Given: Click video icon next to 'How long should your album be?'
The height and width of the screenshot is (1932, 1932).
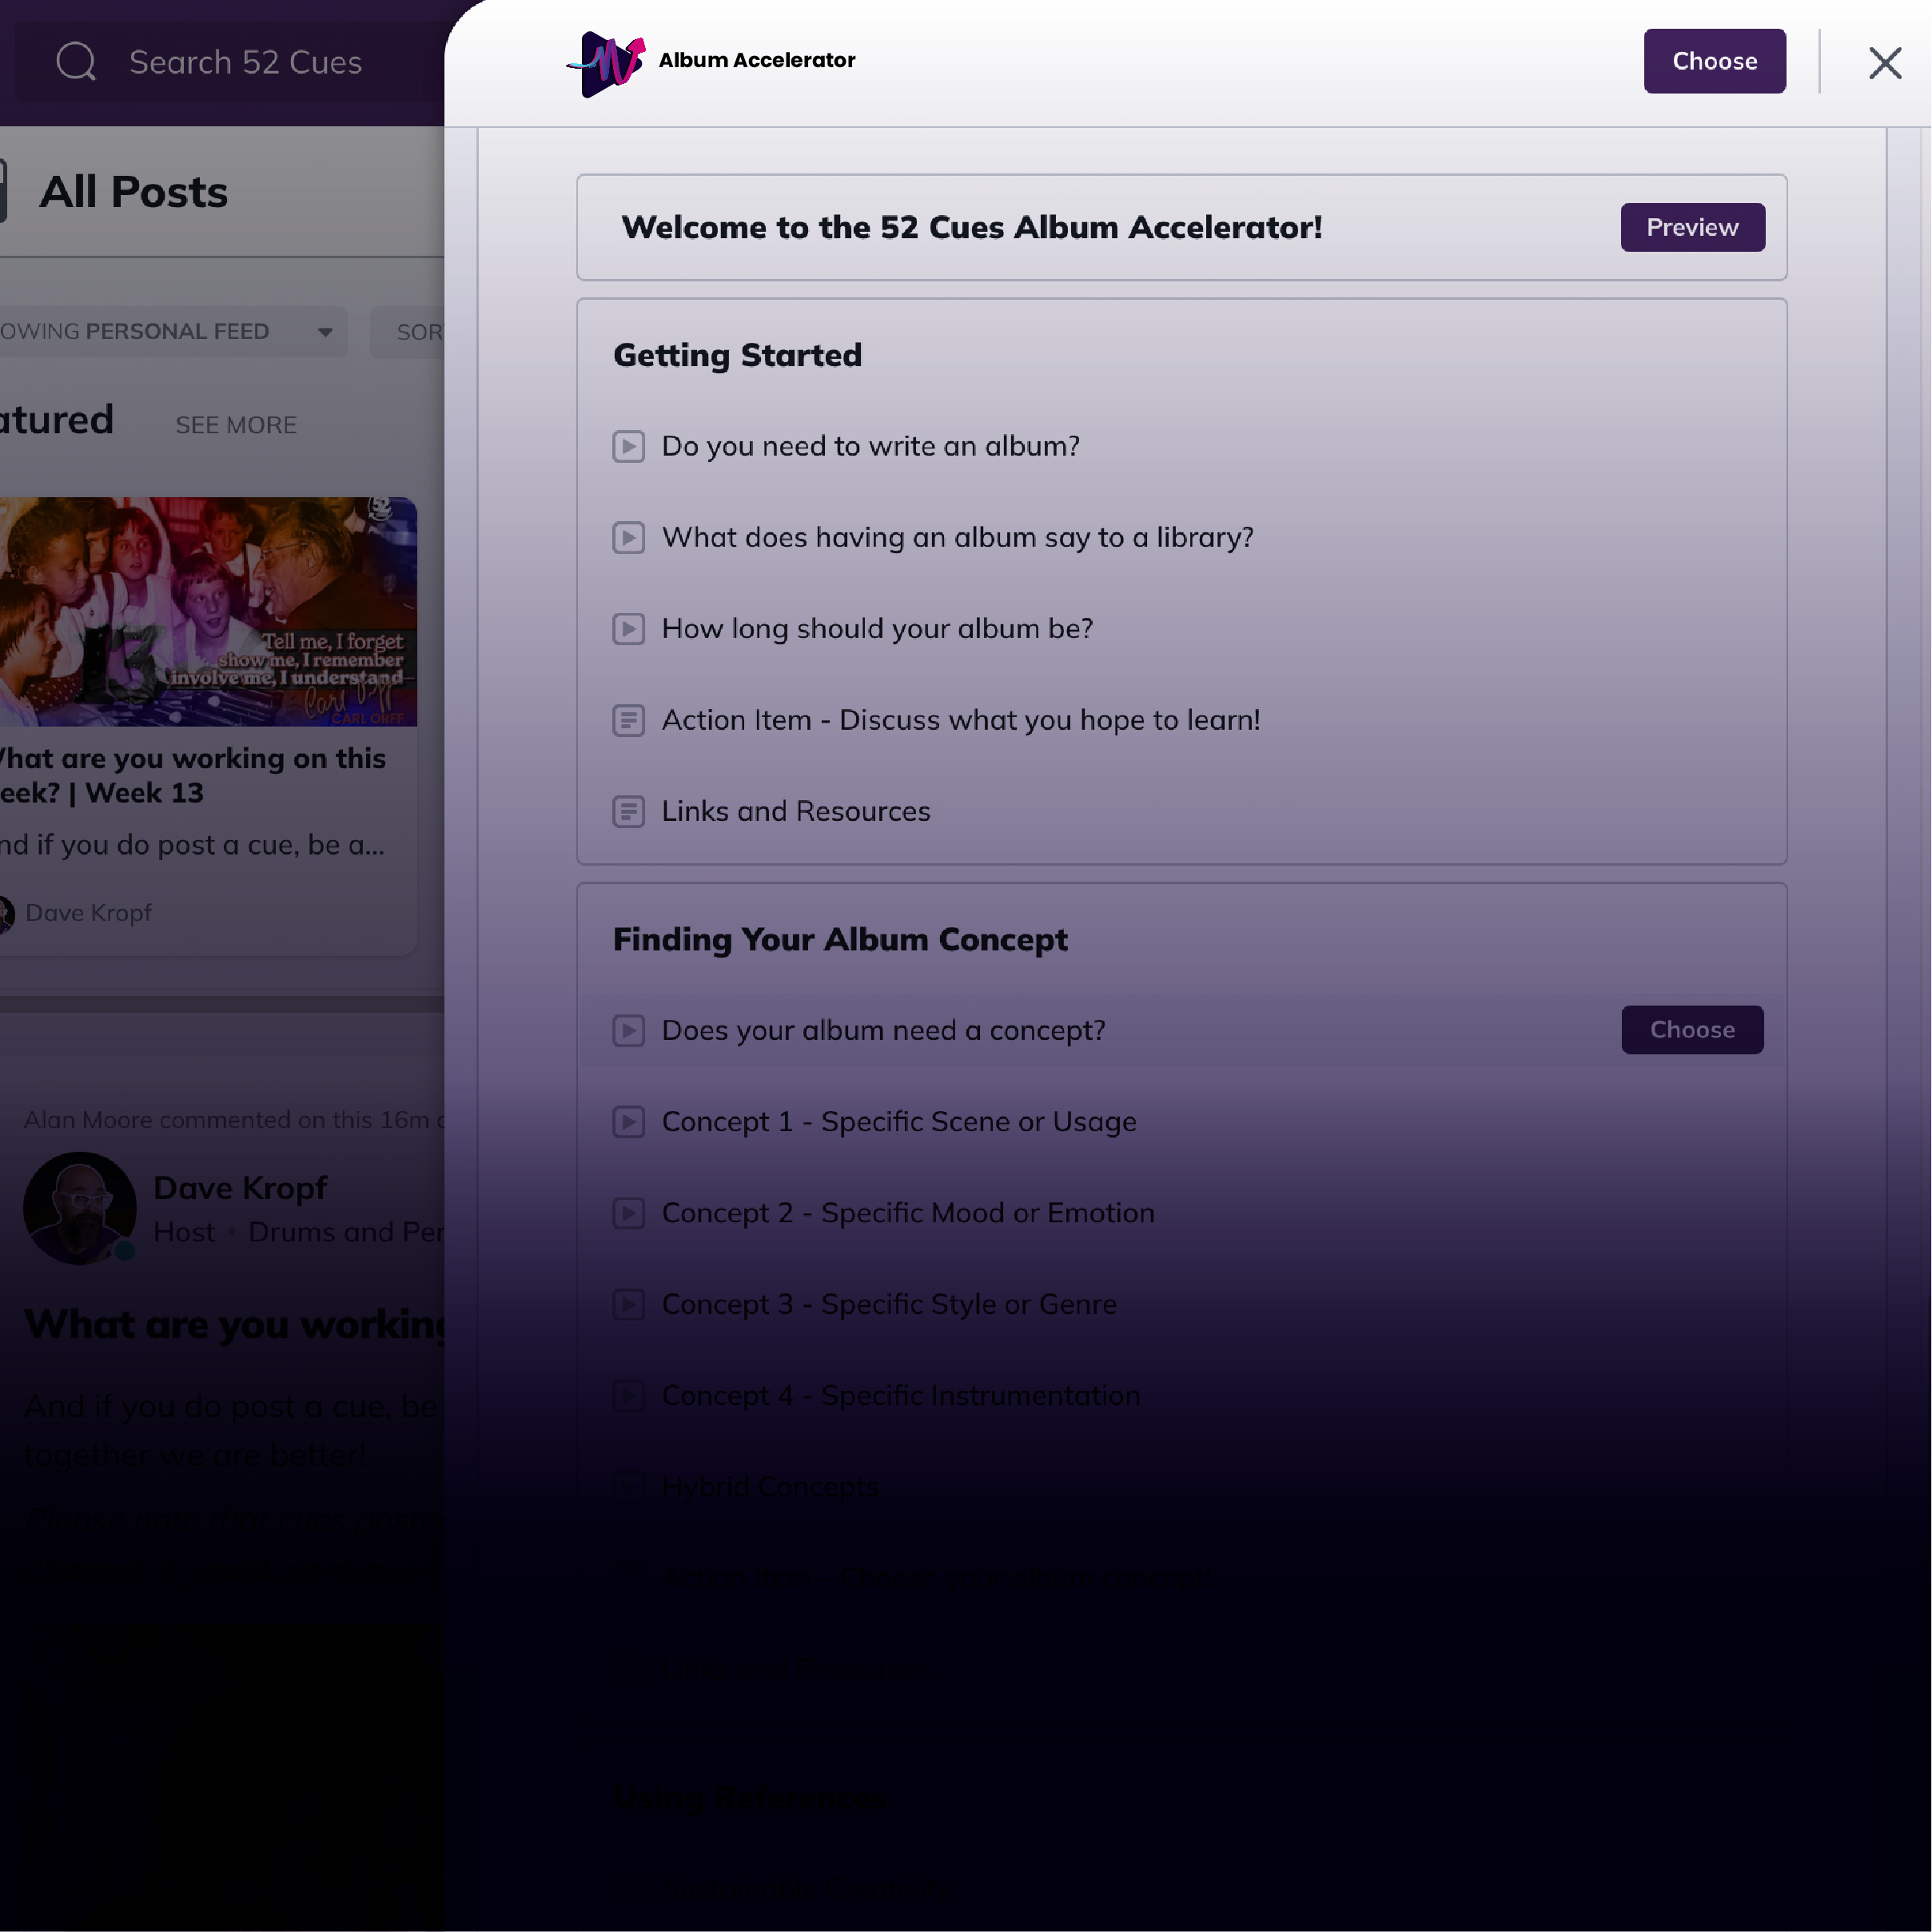Looking at the screenshot, I should click(628, 629).
